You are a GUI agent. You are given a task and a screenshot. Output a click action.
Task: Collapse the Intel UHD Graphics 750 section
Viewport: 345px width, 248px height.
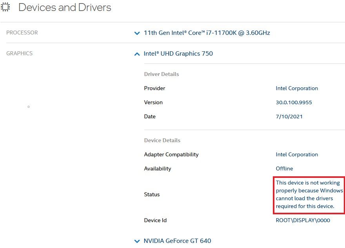[137, 54]
